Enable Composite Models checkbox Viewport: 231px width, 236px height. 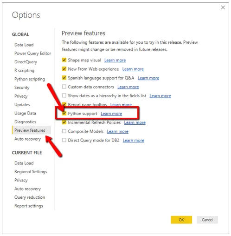[x=64, y=131]
